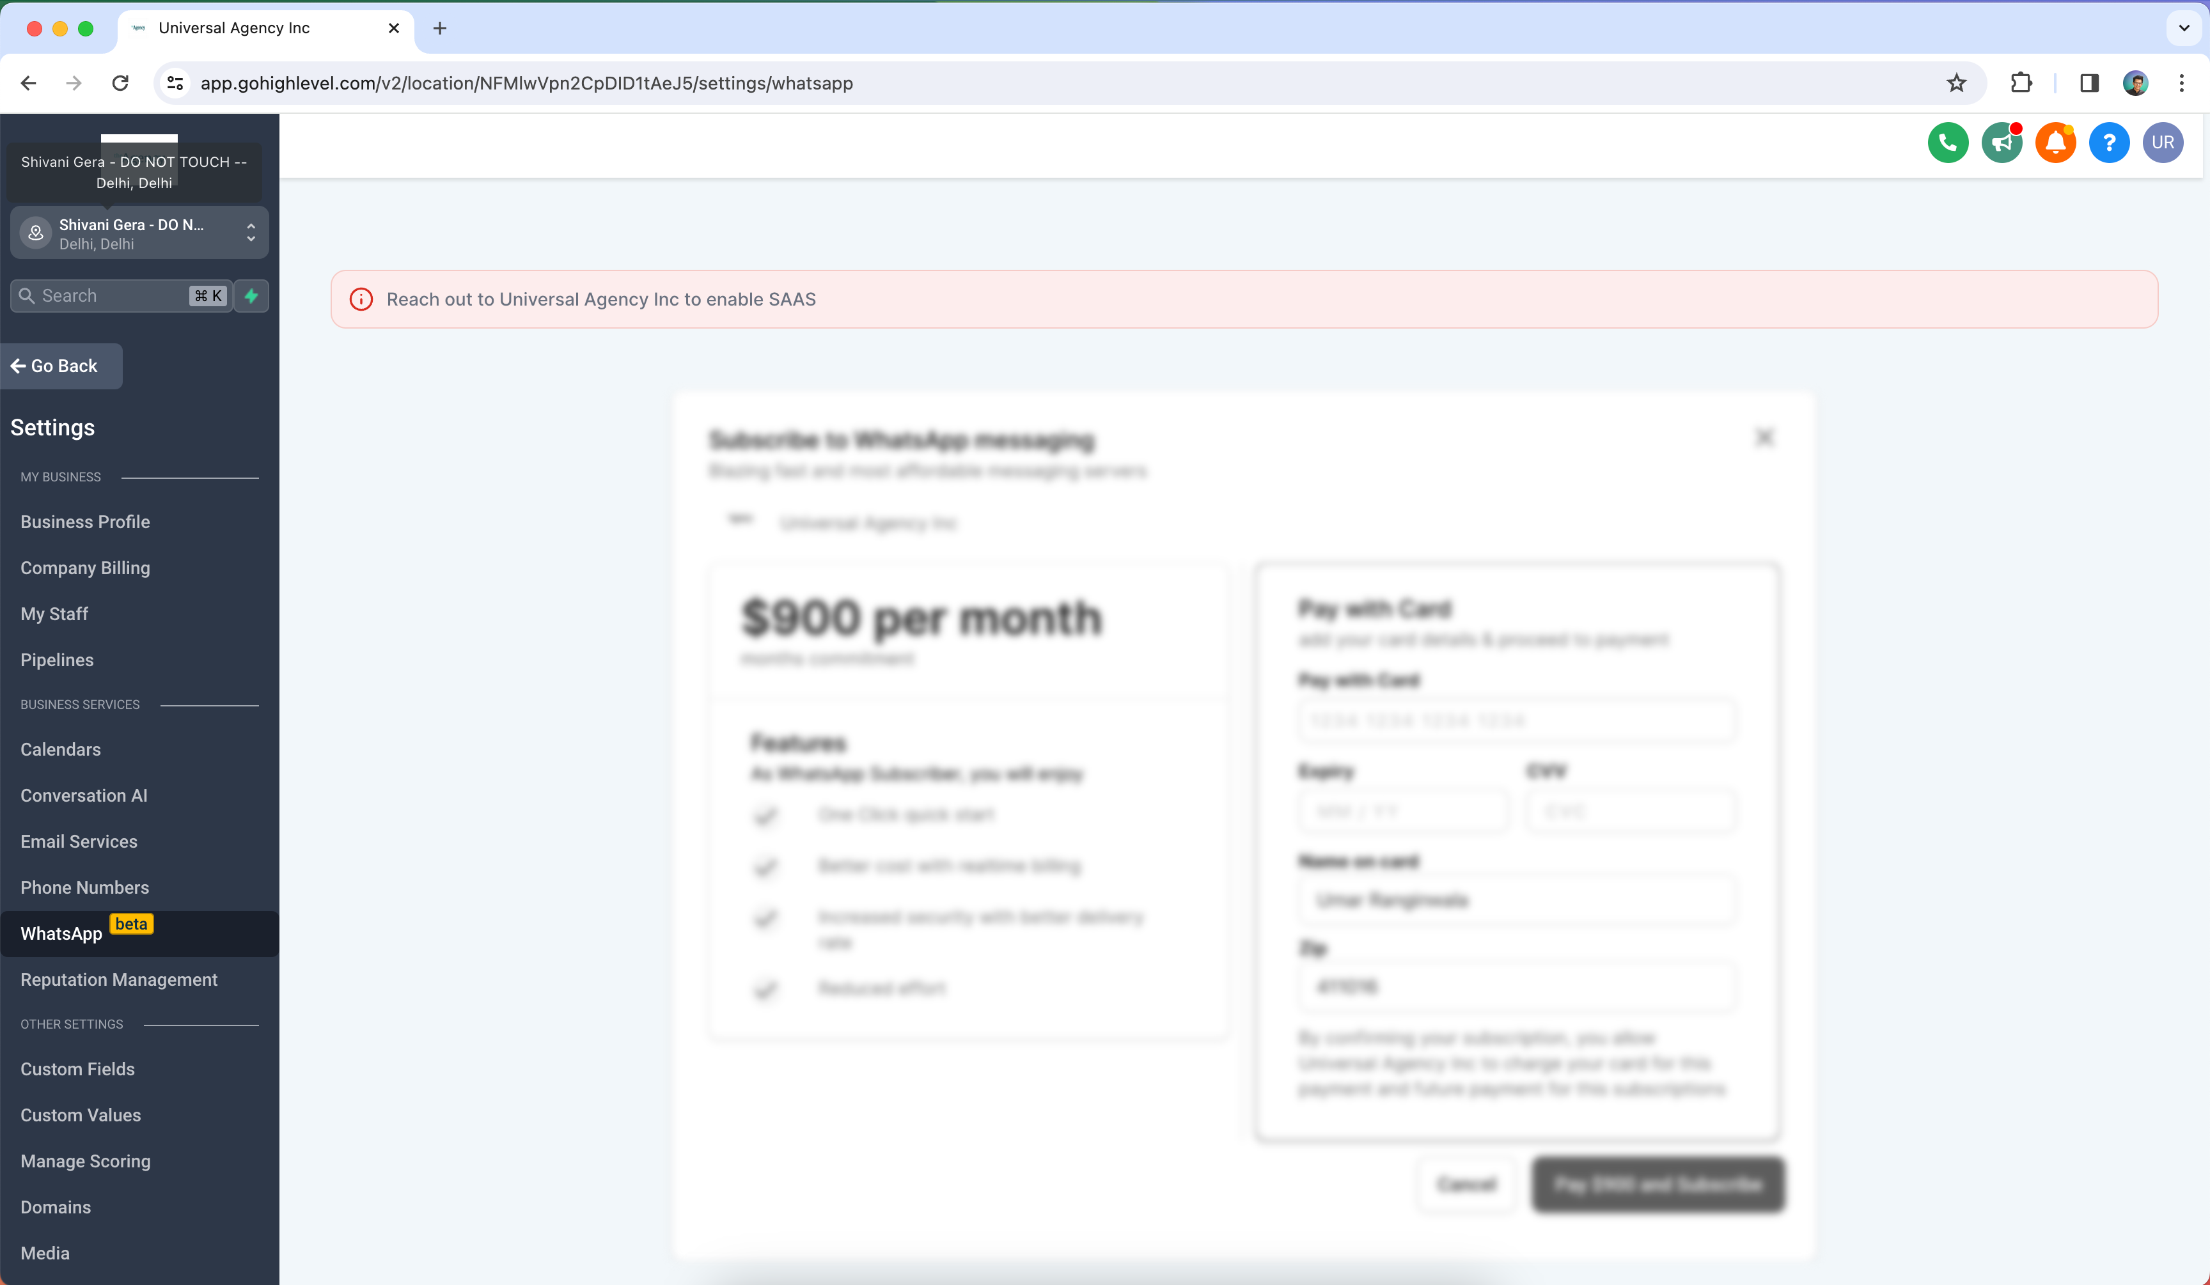The width and height of the screenshot is (2210, 1285).
Task: Click the bookmark/star icon in address bar
Action: coord(1957,82)
